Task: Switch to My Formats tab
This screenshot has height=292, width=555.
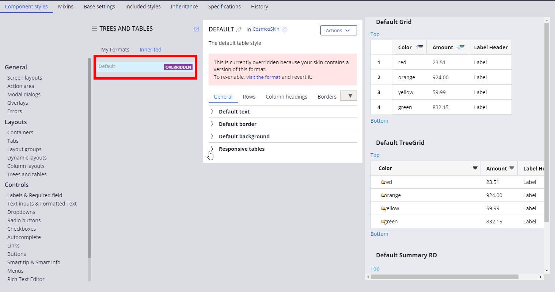Action: click(x=115, y=50)
